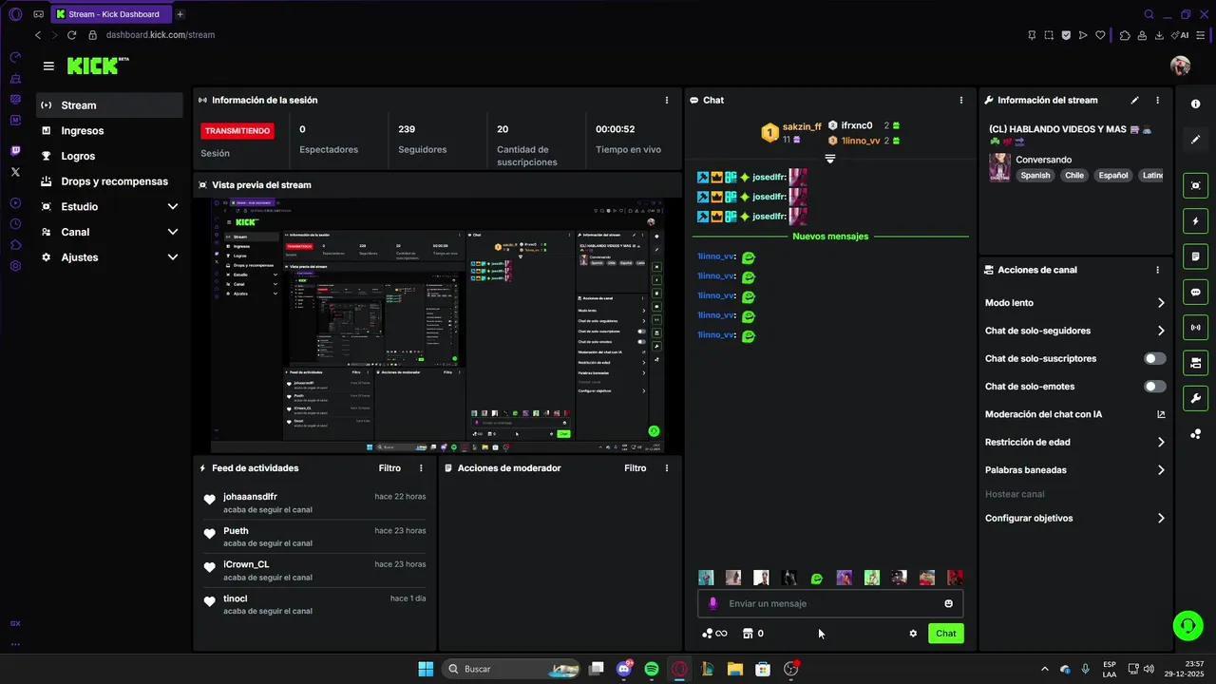This screenshot has width=1216, height=684.
Task: Reload the page in browser toolbar
Action: pos(71,35)
